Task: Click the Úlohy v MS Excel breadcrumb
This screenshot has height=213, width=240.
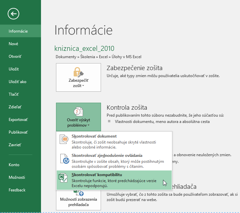Action: point(126,57)
